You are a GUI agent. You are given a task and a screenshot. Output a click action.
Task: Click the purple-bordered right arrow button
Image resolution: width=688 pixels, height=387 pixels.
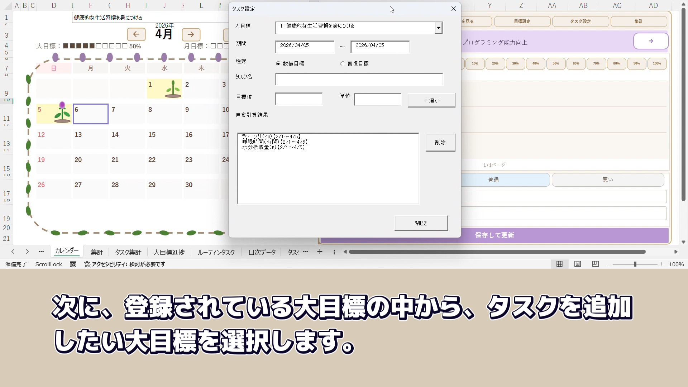click(x=651, y=41)
